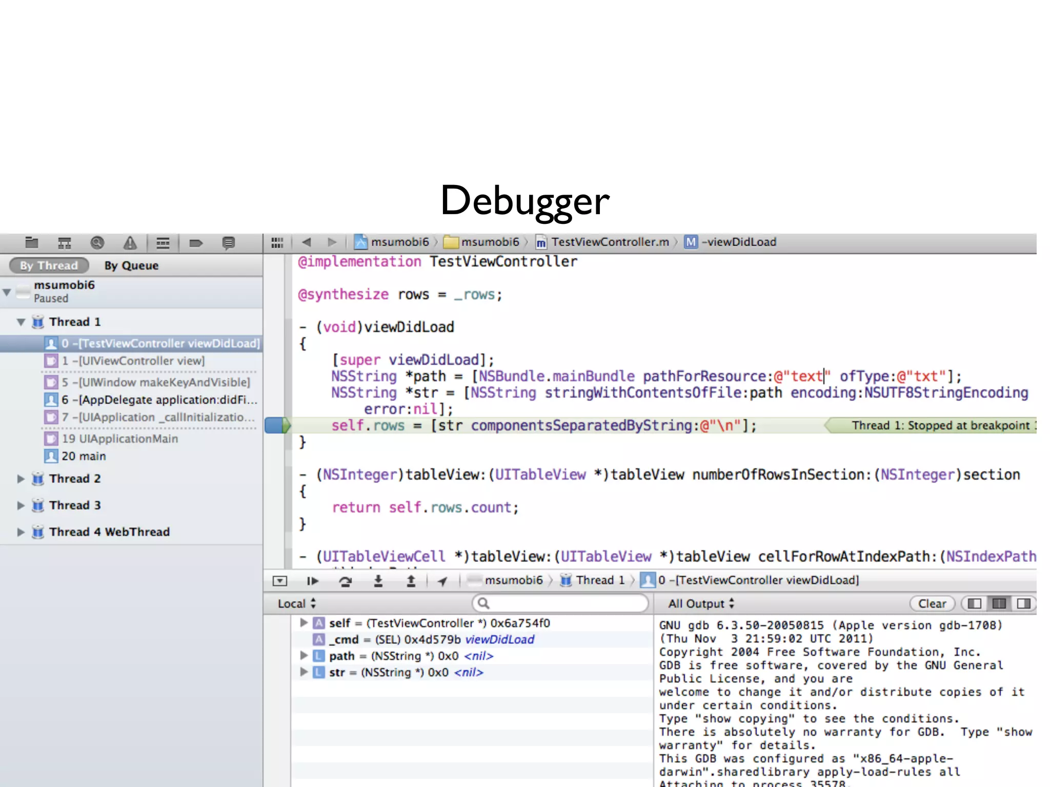Screen dimensions: 1050x787
Task: Expand Thread 2
Action: click(21, 479)
